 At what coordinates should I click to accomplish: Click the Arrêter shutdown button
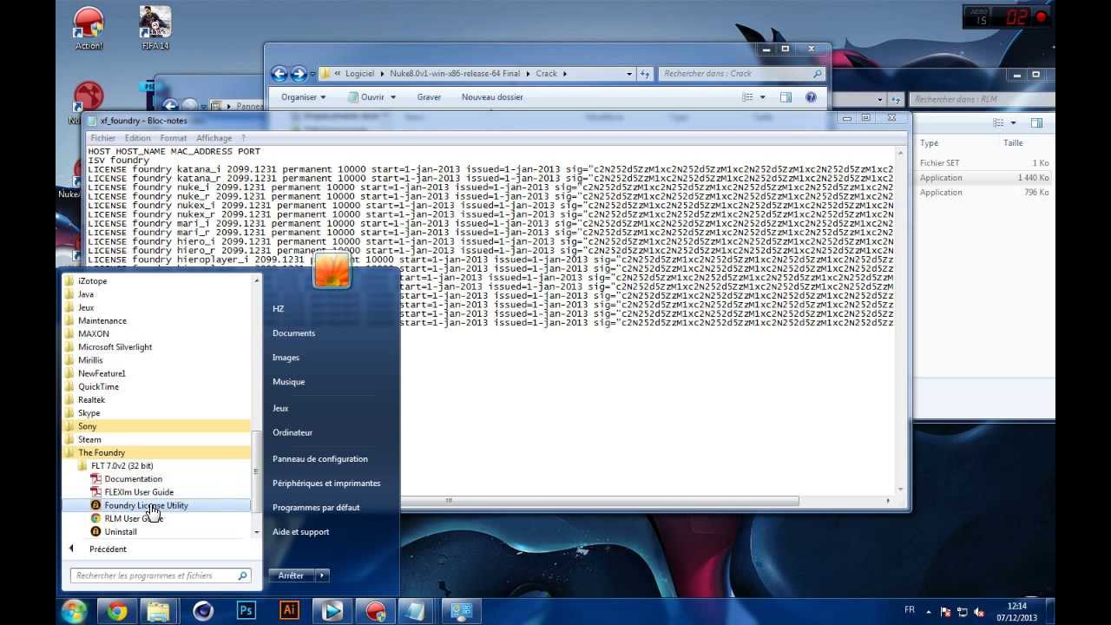[292, 576]
